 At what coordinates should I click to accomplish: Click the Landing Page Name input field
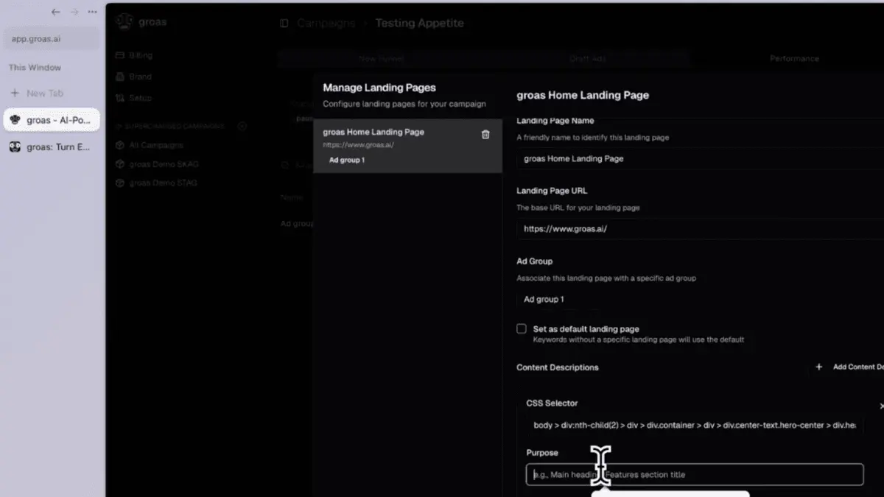pos(700,158)
